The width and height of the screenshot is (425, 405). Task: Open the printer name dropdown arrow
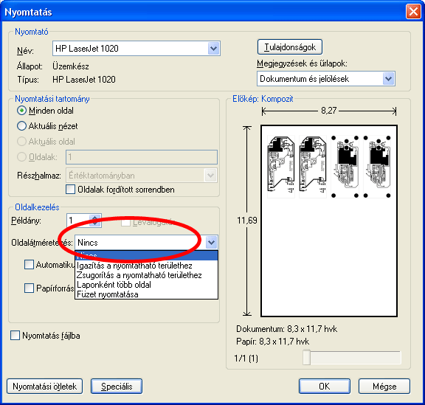(x=214, y=49)
